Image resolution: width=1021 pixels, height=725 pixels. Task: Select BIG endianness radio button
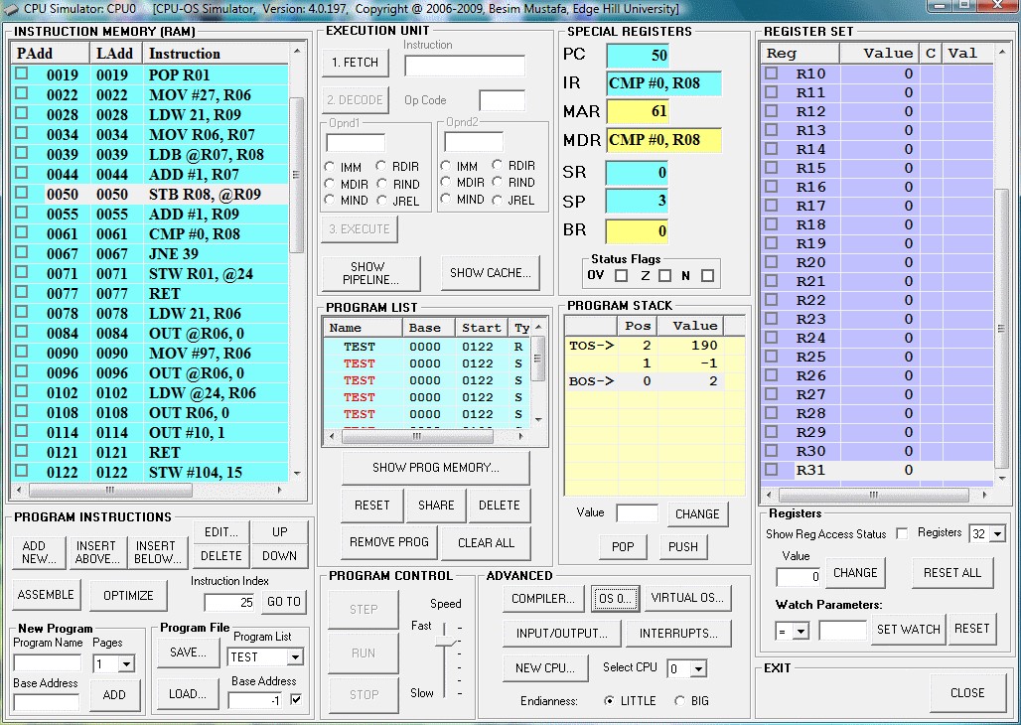(x=679, y=701)
